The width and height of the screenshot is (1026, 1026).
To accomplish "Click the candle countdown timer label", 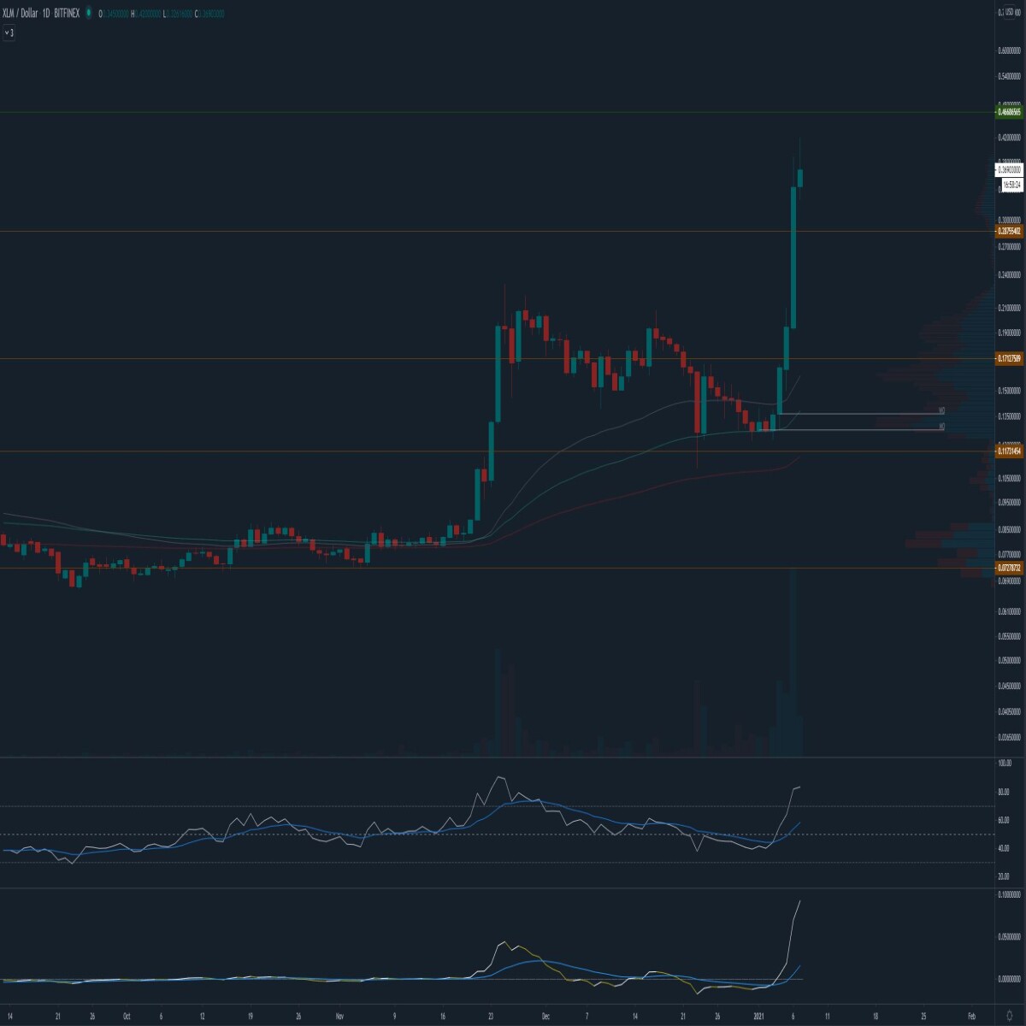I will point(1011,183).
